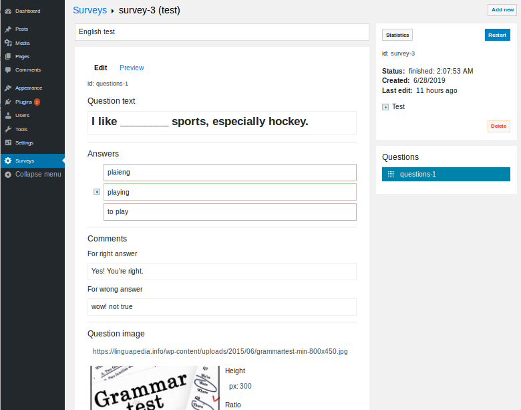
Task: Click the Posts pin icon
Action: pyautogui.click(x=8, y=29)
